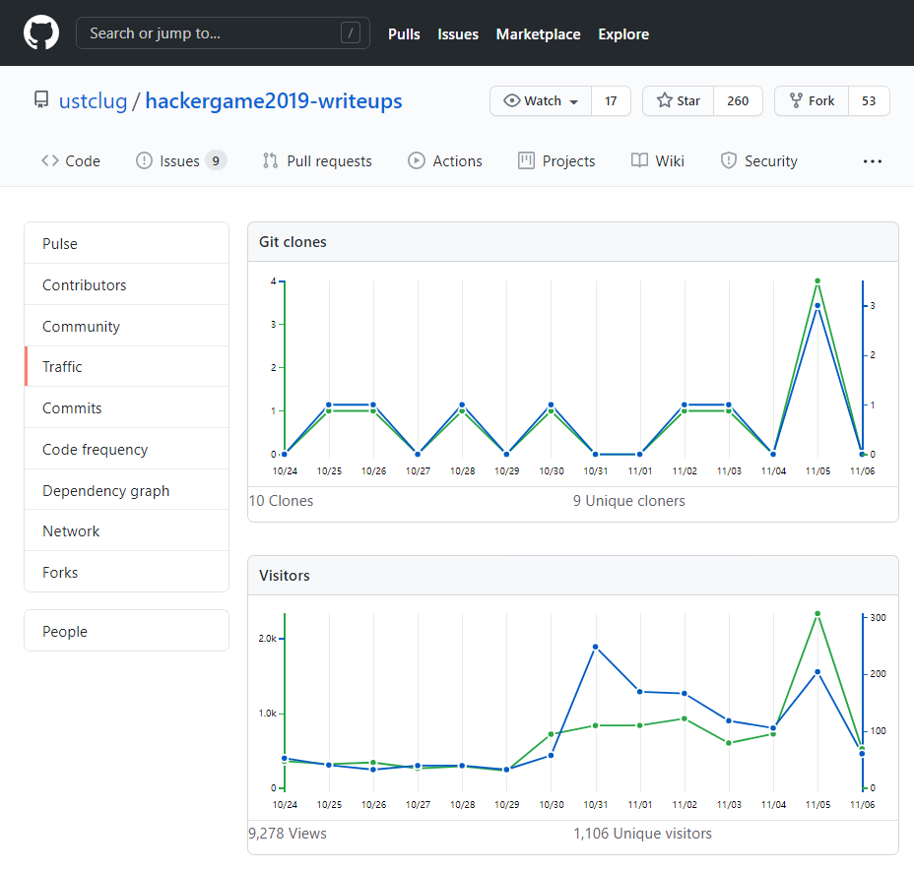Click the 10/31 blue peak on Visitors chart
The image size is (914, 871).
tap(595, 647)
